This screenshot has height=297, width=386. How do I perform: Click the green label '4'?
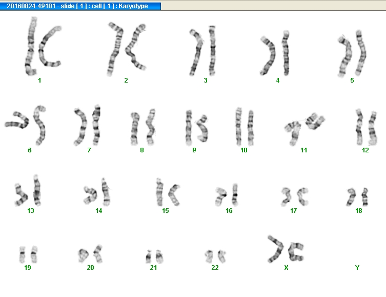[x=278, y=81]
